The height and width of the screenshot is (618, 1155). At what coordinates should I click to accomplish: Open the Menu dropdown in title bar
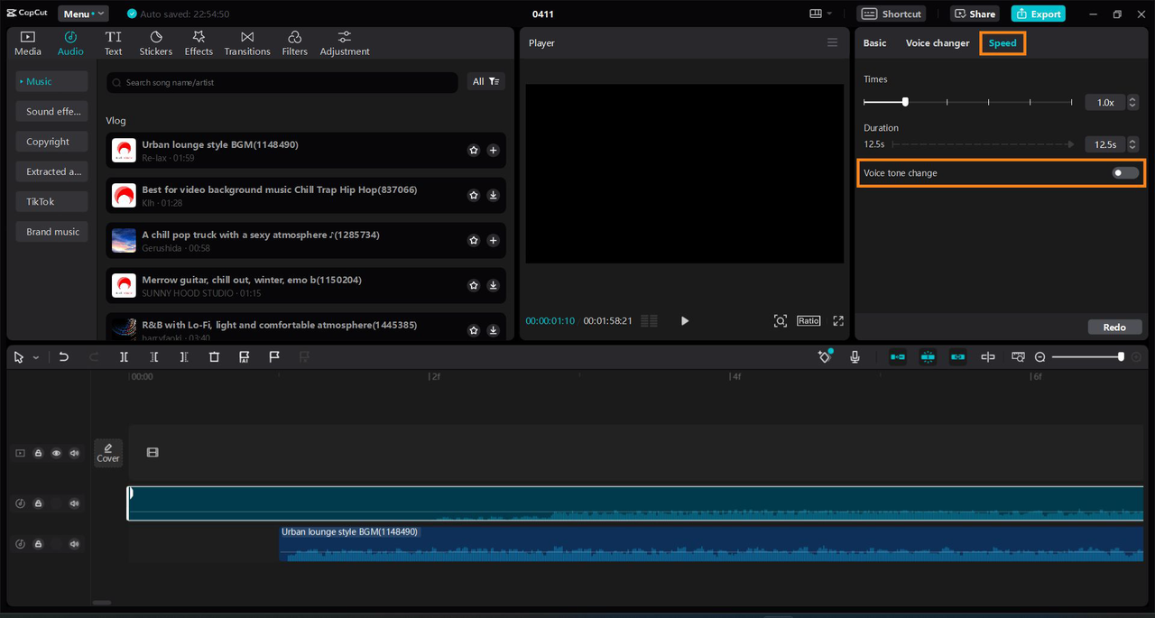(83, 14)
